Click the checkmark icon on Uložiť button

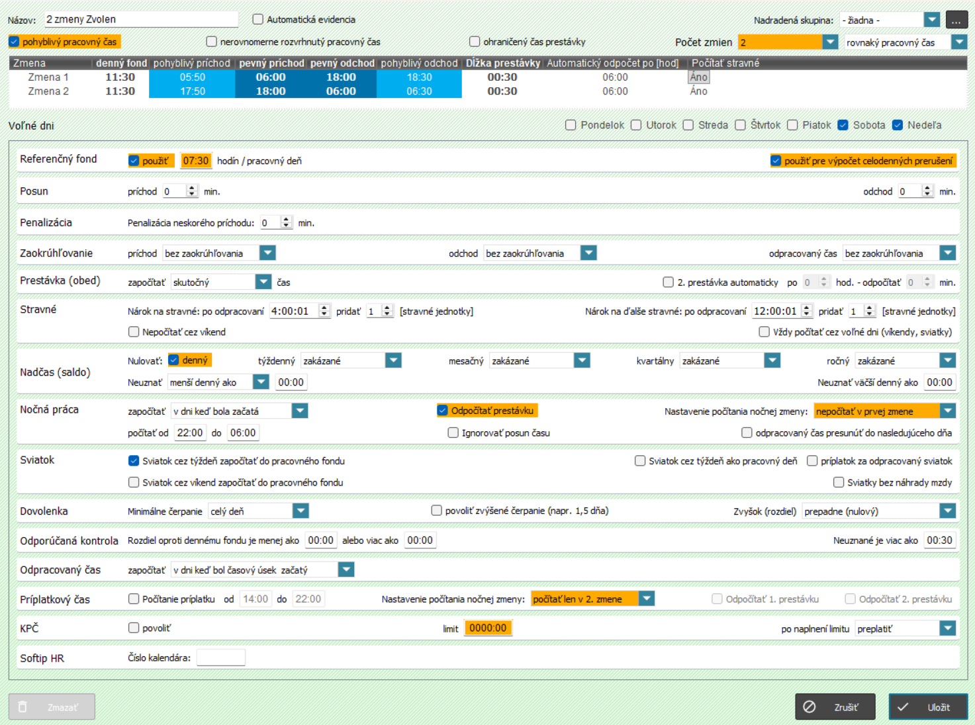903,707
